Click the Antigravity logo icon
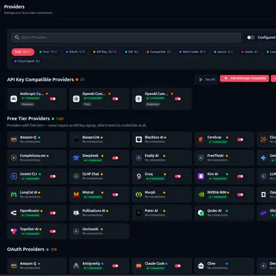Image resolution: width=276 pixels, height=276 pixels. pos(76,266)
